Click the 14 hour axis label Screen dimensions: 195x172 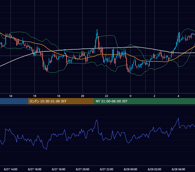[11, 96]
